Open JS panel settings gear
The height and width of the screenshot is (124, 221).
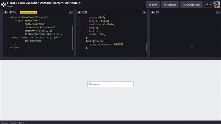(153, 12)
